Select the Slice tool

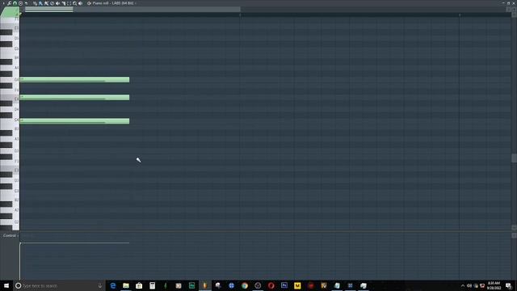pyautogui.click(x=64, y=3)
